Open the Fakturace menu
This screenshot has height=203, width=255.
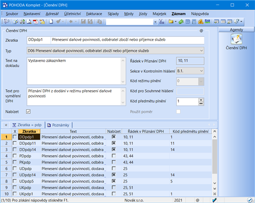pos(94,14)
